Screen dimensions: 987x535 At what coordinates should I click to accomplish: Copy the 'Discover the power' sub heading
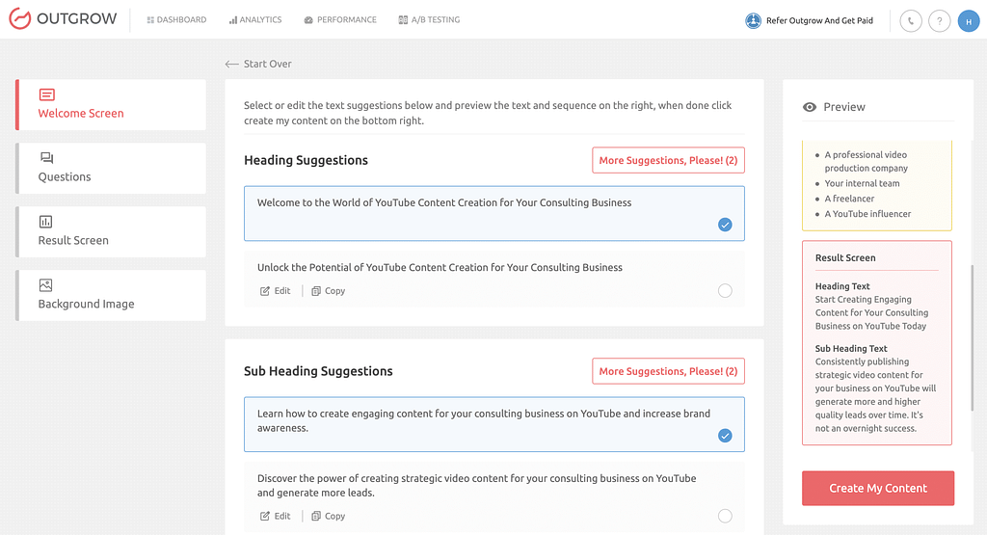point(328,517)
